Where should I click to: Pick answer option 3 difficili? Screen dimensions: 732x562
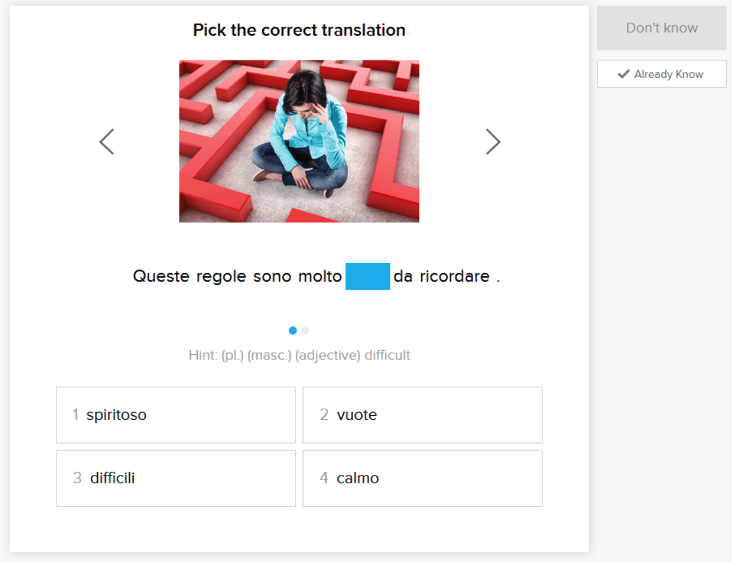[x=176, y=478]
